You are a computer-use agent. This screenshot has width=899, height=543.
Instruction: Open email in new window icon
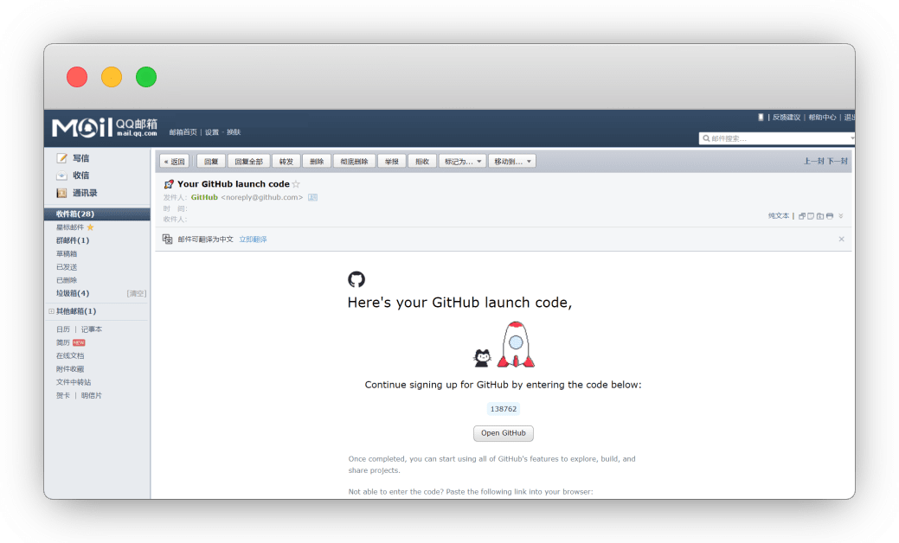pos(802,215)
